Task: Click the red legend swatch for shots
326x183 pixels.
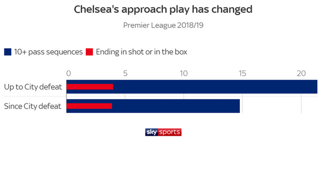Action: (89, 52)
